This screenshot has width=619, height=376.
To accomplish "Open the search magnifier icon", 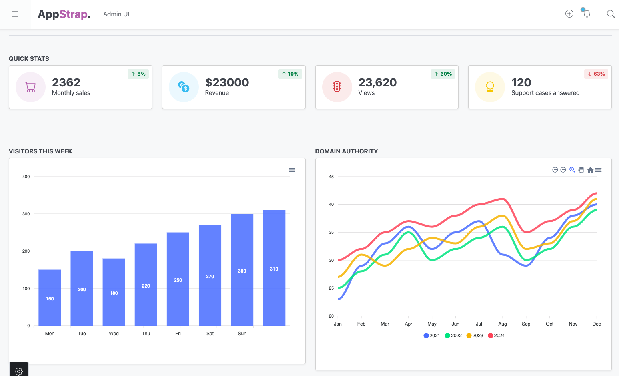I will [x=611, y=14].
